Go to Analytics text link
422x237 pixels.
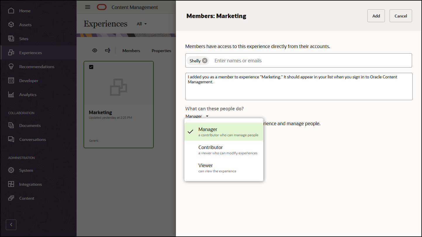click(x=28, y=95)
